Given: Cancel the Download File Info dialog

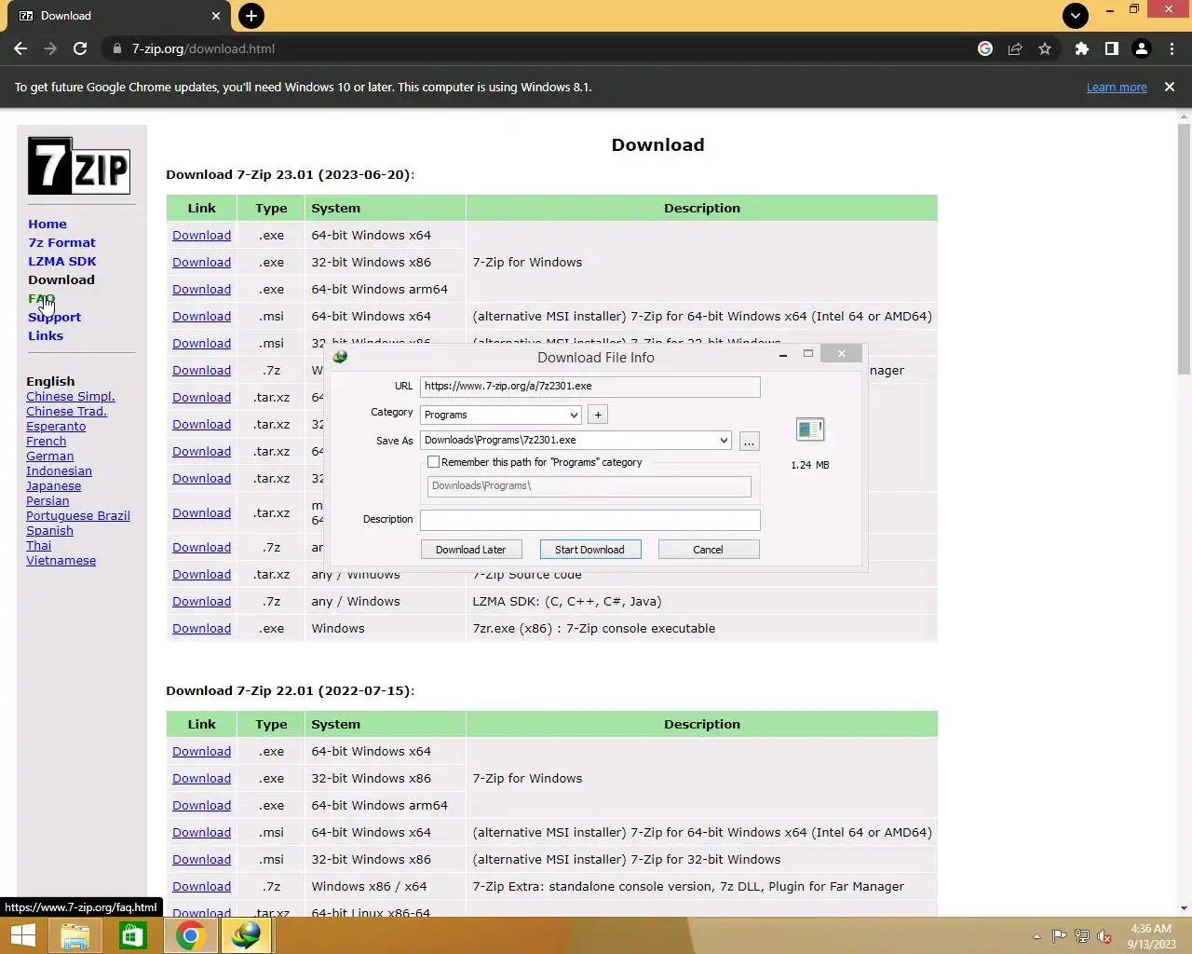Looking at the screenshot, I should pyautogui.click(x=709, y=550).
